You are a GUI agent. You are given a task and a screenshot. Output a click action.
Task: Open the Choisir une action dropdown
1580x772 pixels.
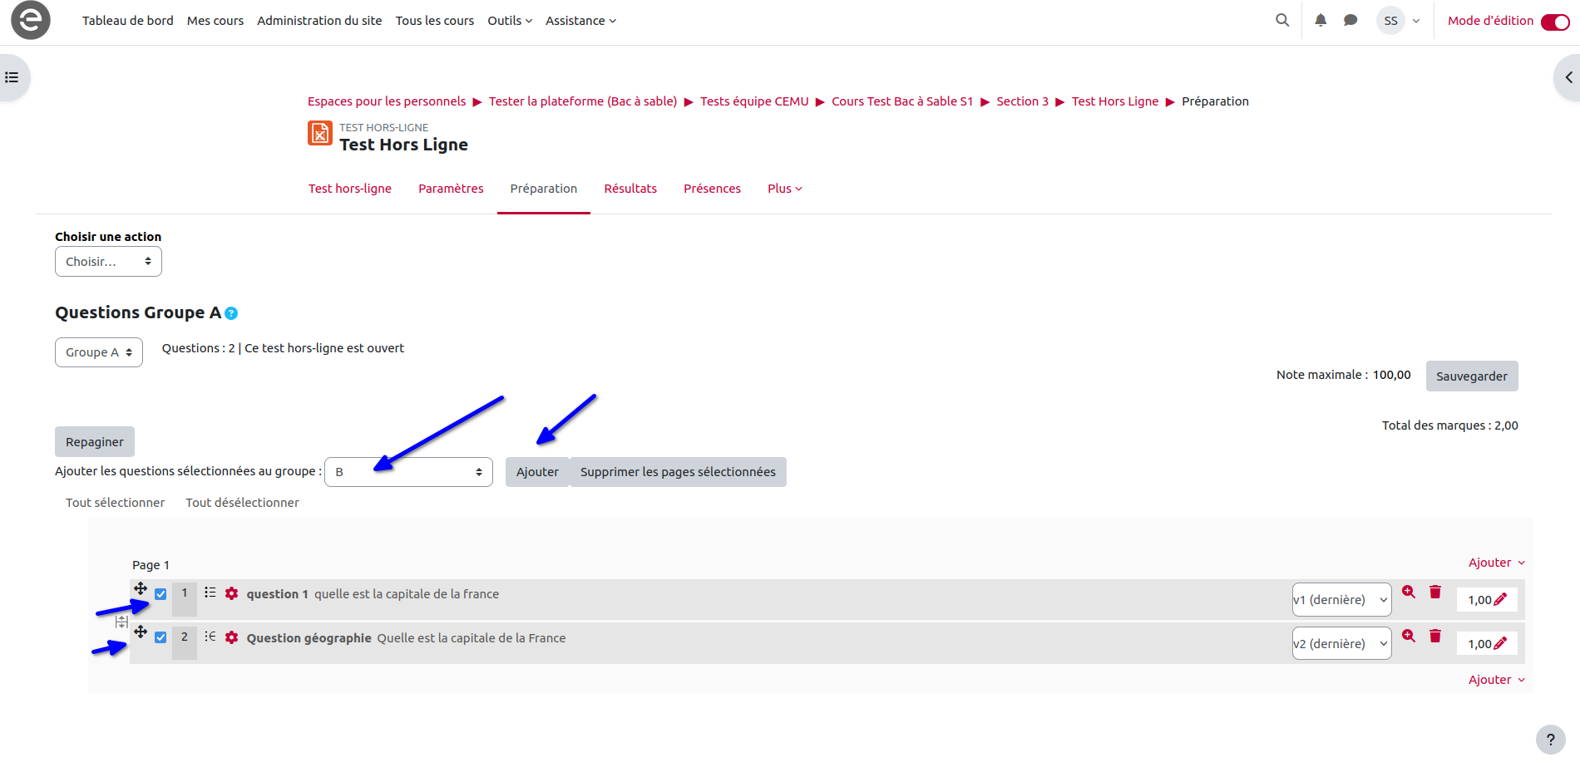coord(108,262)
